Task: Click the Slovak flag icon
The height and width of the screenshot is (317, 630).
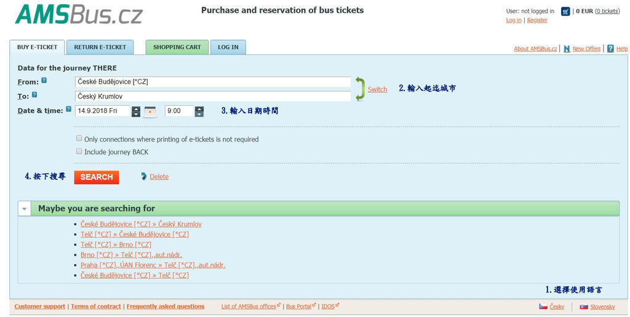Action: point(583,307)
